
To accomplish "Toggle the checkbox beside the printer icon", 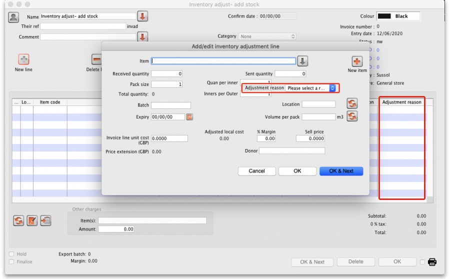I will (422, 262).
